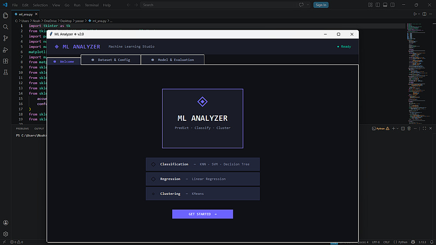Screen dimensions: 436x245
Task: Select the 3.13.3 Python interpreter
Action: point(422,242)
